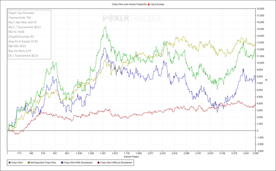Click the yellow Net Expected Chips Won swatch
Viewport: 276px width, 171px height.
[29, 163]
